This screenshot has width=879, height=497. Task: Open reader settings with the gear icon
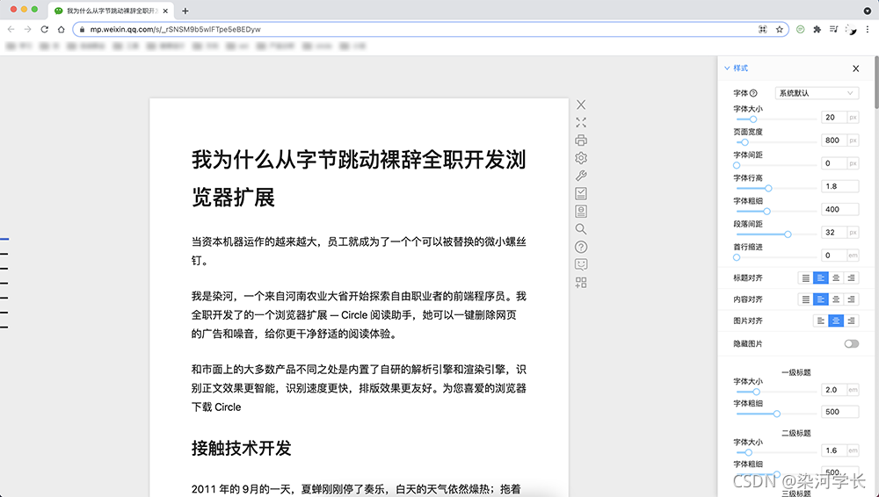coord(581,158)
